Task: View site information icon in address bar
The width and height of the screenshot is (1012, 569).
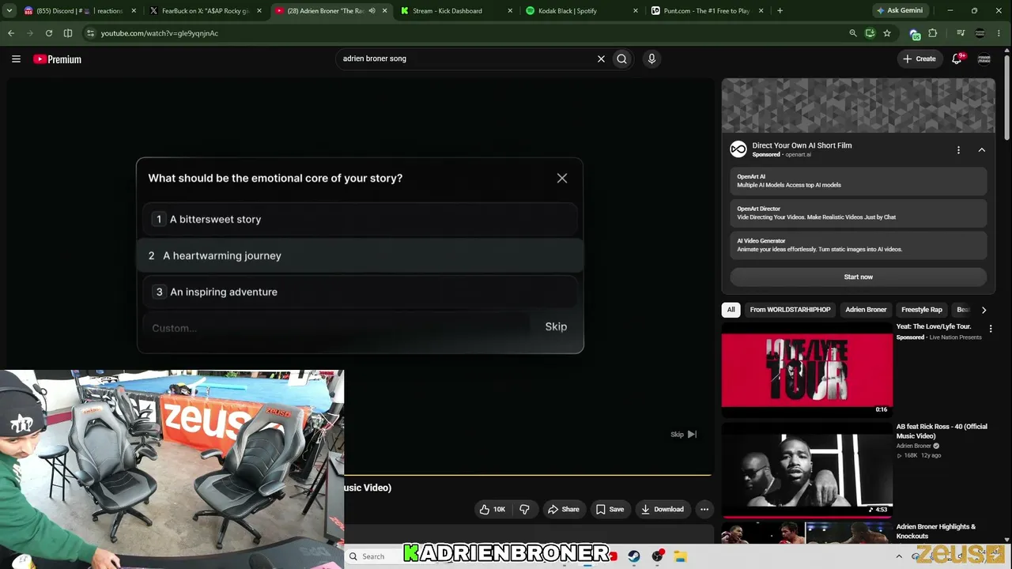Action: (90, 33)
